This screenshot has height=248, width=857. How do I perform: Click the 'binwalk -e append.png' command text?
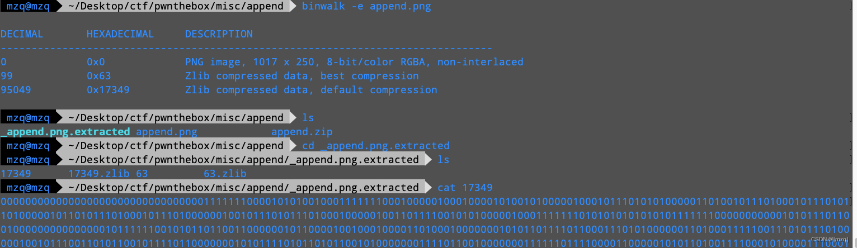(x=366, y=7)
